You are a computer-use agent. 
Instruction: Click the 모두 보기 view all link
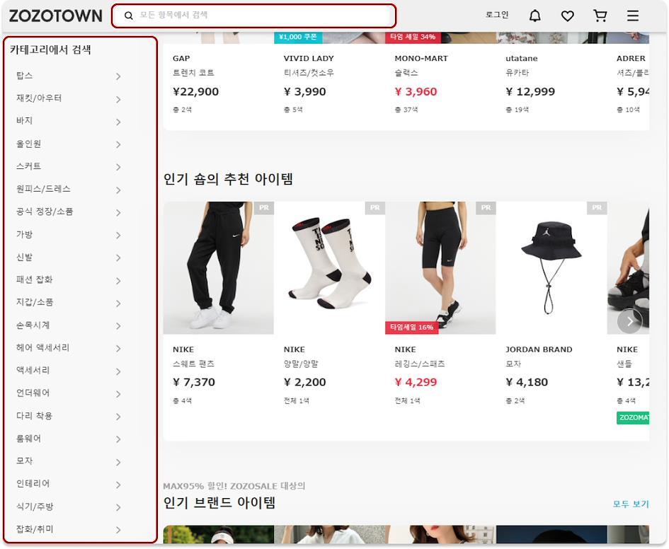[631, 504]
